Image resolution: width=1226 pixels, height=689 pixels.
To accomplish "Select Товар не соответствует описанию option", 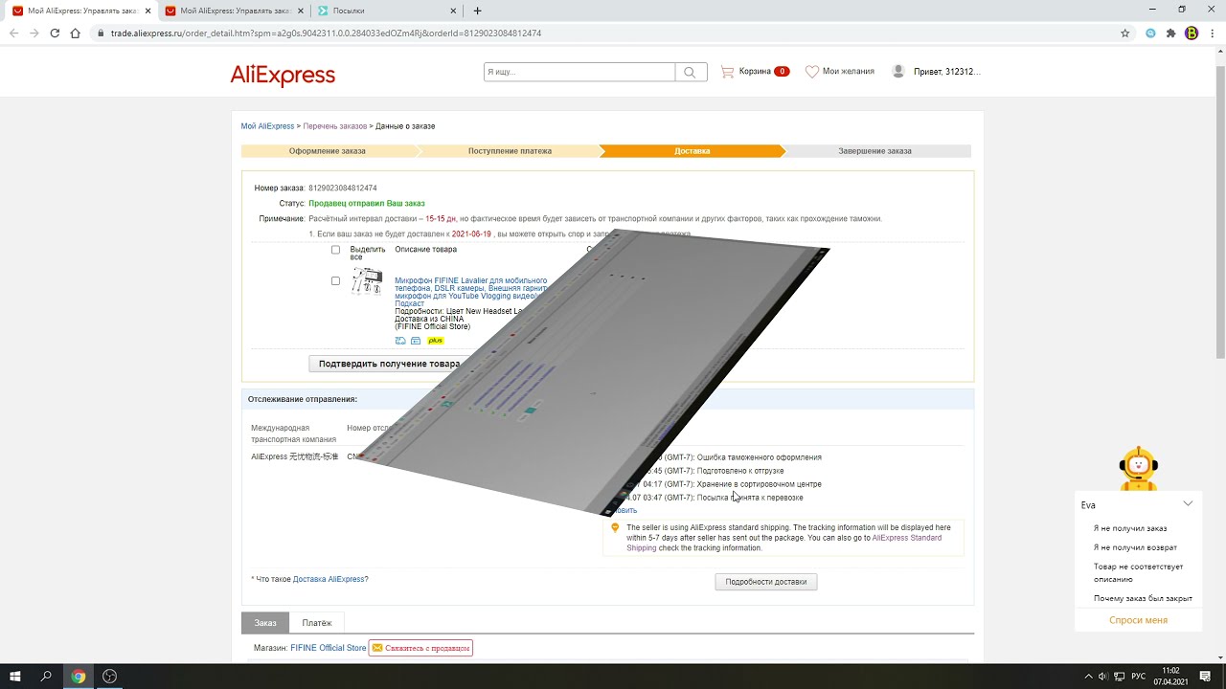I will 1138,572.
